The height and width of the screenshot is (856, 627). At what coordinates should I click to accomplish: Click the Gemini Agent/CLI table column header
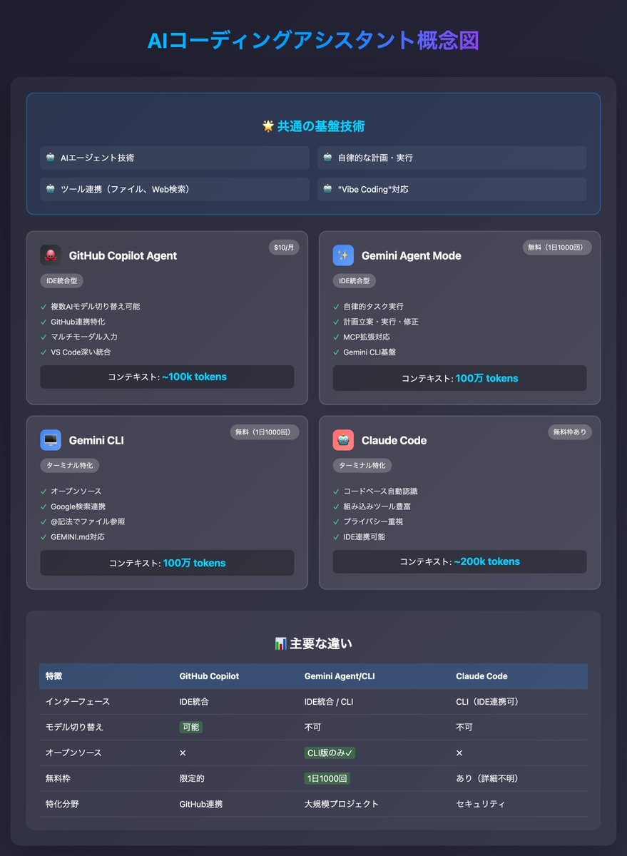coord(340,676)
